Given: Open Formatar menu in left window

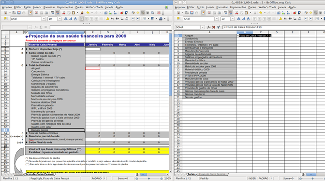Looking at the screenshot, I should (x=49, y=7).
